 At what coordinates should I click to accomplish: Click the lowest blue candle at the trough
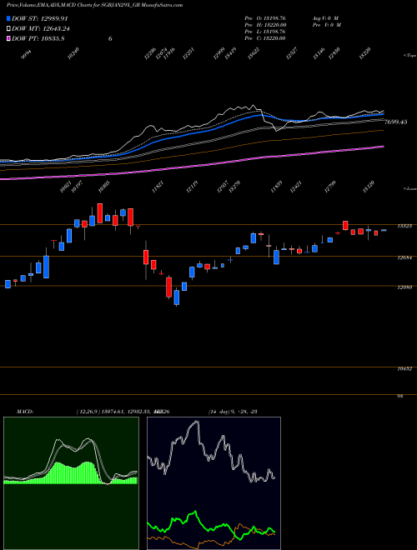177,297
